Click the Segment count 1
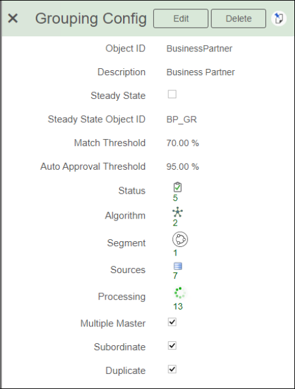The image size is (295, 389). (x=175, y=253)
